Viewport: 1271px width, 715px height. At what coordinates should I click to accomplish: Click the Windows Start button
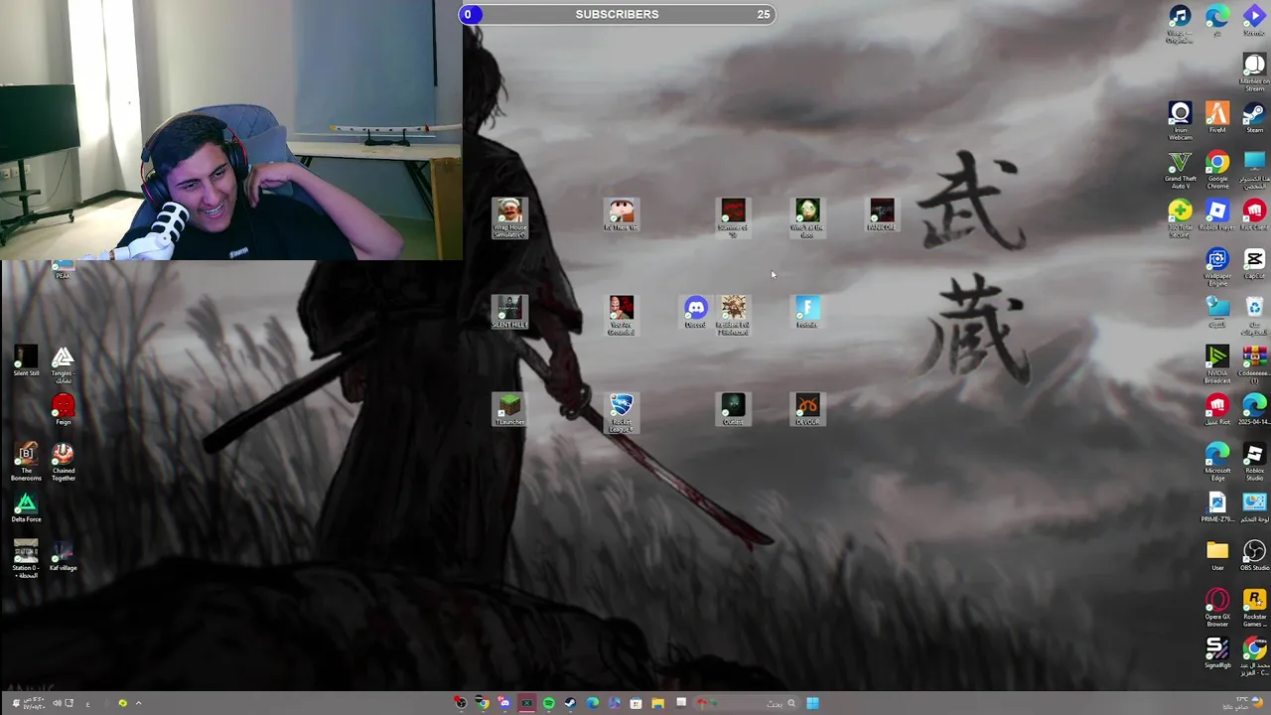coord(812,703)
